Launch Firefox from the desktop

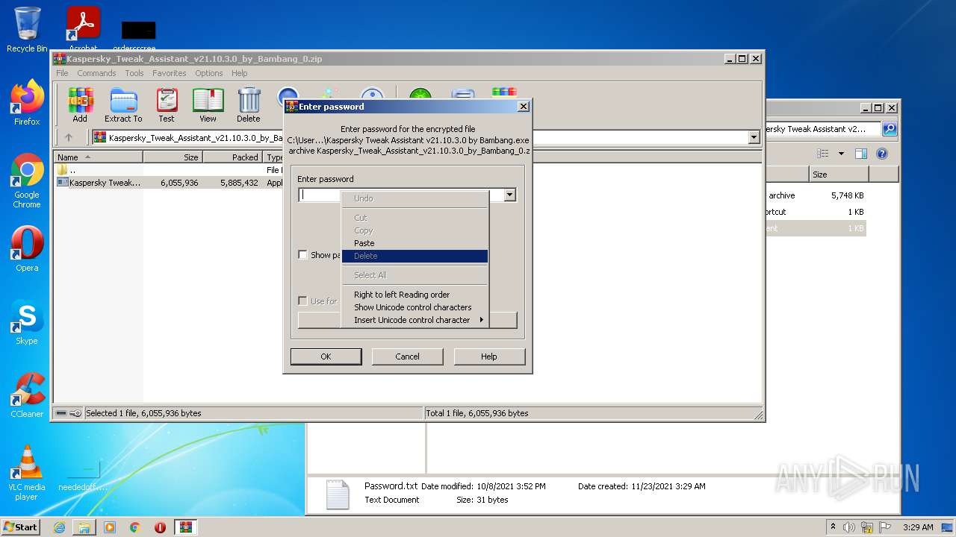pos(27,103)
